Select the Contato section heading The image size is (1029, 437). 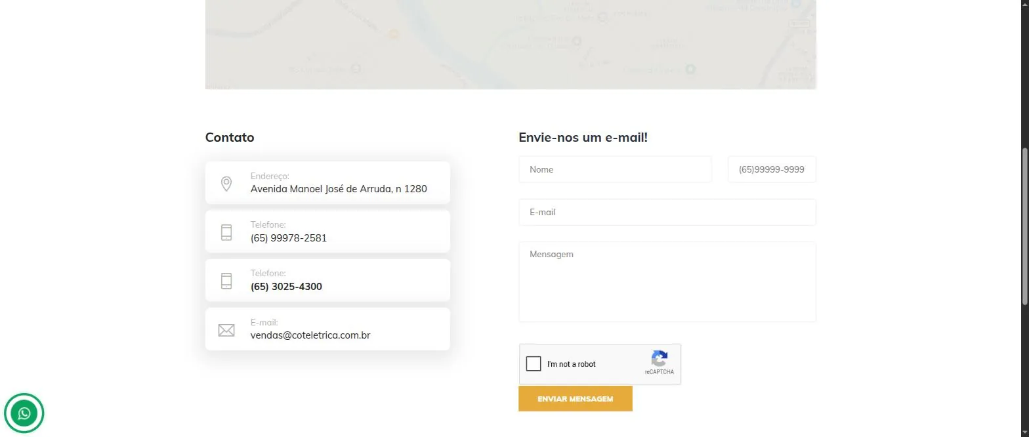(230, 137)
